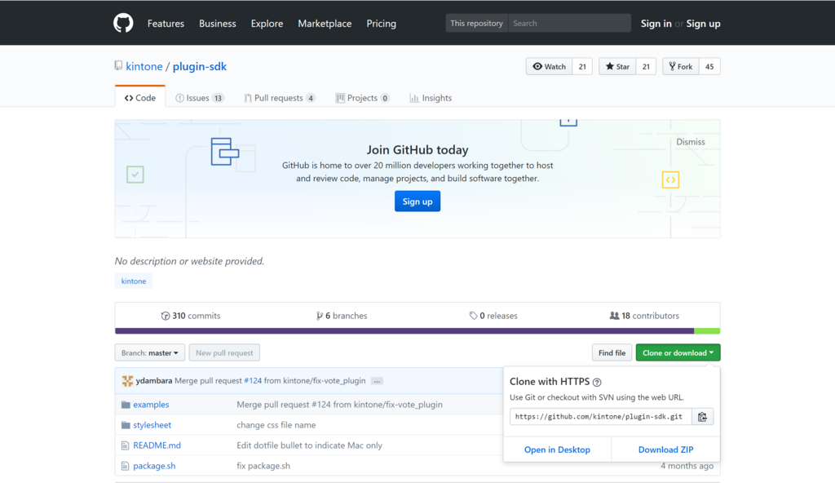
Task: Open the kintone owner link
Action: click(144, 66)
